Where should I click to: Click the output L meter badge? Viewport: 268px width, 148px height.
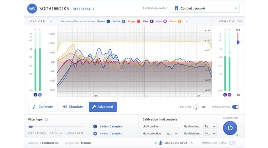[225, 95]
